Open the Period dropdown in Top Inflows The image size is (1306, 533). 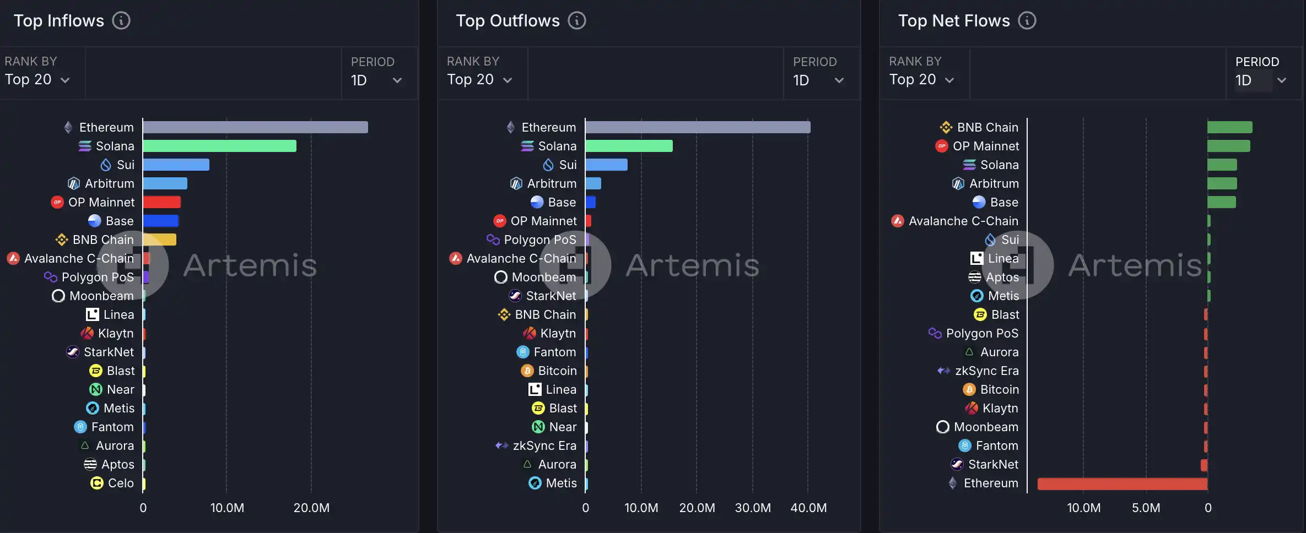click(376, 80)
